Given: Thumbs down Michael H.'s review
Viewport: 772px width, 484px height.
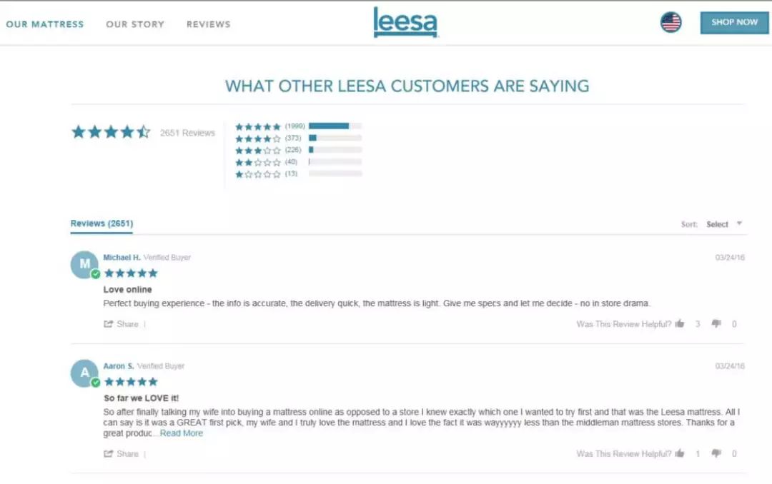Looking at the screenshot, I should (716, 324).
